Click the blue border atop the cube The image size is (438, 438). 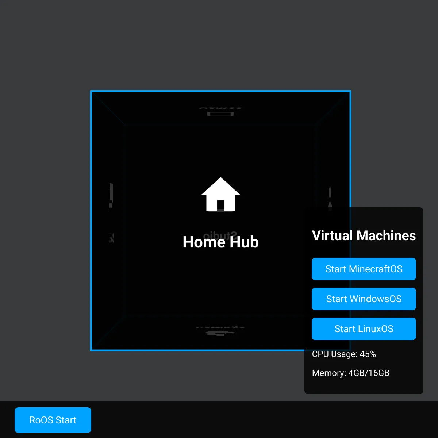pyautogui.click(x=220, y=91)
